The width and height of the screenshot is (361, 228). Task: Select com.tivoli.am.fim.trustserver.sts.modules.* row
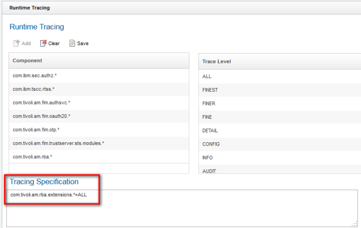click(x=58, y=143)
